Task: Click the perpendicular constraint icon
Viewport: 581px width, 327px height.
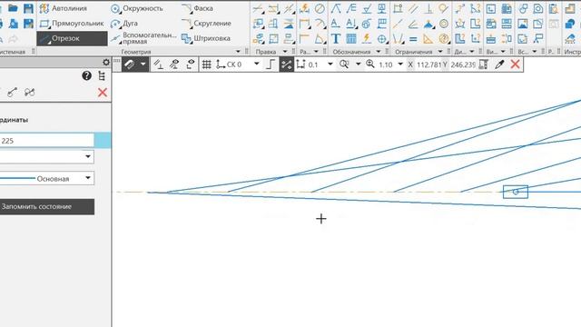Action: [428, 8]
